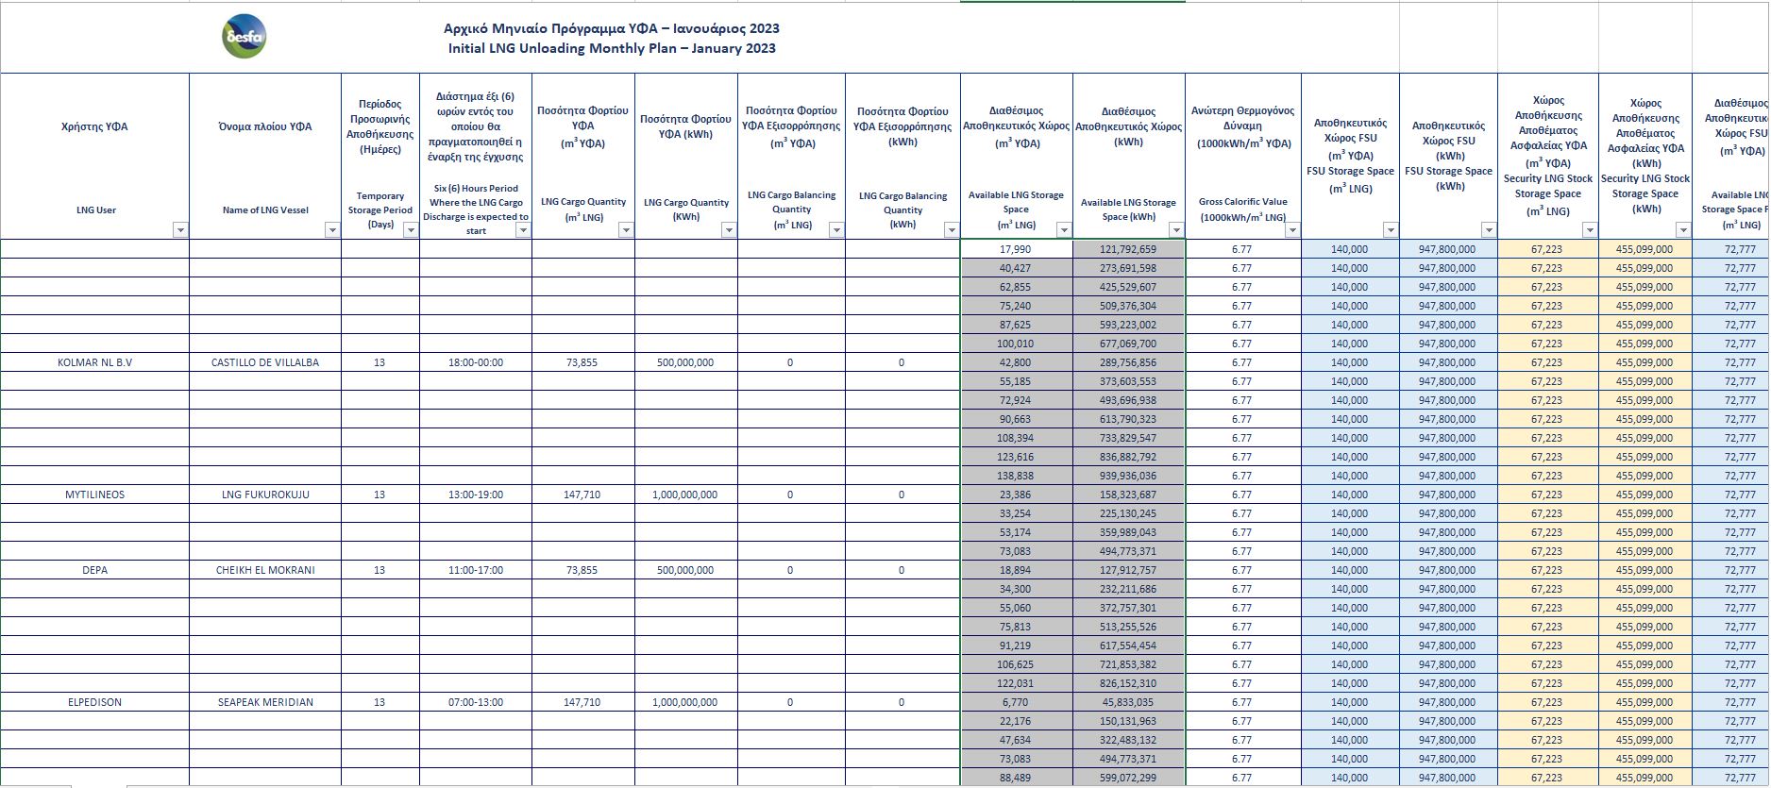Screen dimensions: 1771x788
Task: Select the Initial LNG Unloading Monthly Plan title
Action: (x=612, y=48)
